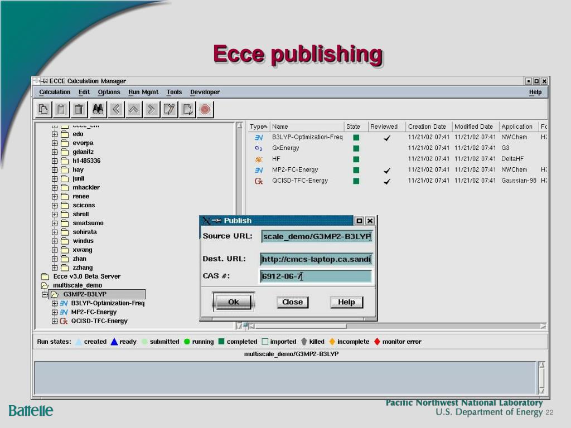
Task: Click the up arrow toolbar button
Action: tap(134, 109)
